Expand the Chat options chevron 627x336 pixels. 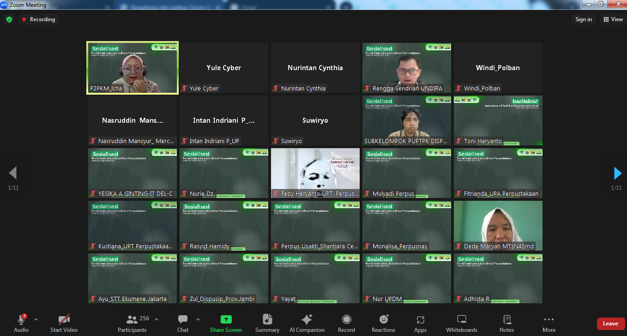click(x=198, y=319)
